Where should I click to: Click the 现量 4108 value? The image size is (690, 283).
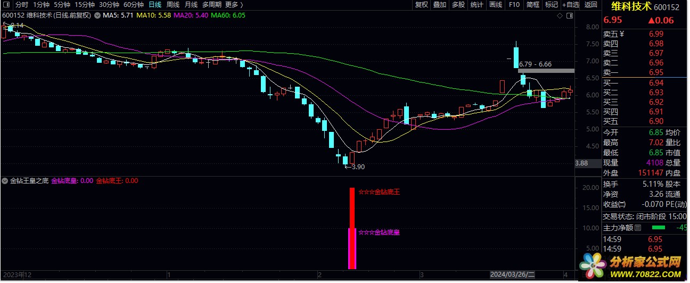(x=655, y=163)
